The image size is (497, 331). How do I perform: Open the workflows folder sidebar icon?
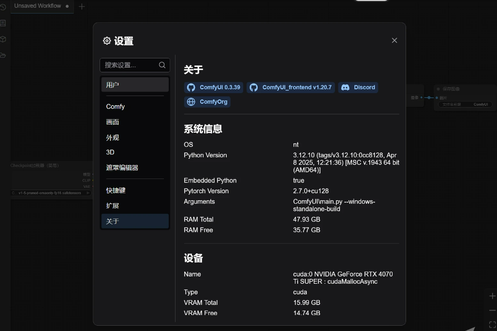pos(3,55)
